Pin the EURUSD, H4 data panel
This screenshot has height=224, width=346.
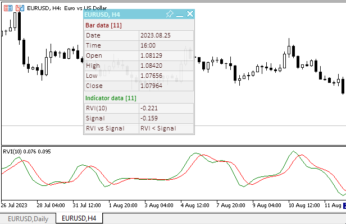170,14
